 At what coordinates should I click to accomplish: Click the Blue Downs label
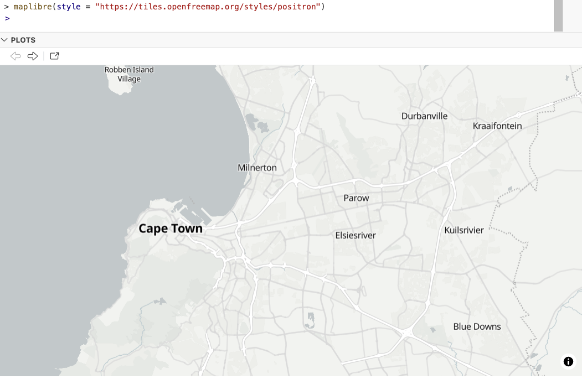(477, 327)
